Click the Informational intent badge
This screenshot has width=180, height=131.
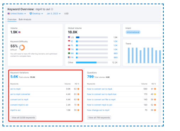(133, 32)
